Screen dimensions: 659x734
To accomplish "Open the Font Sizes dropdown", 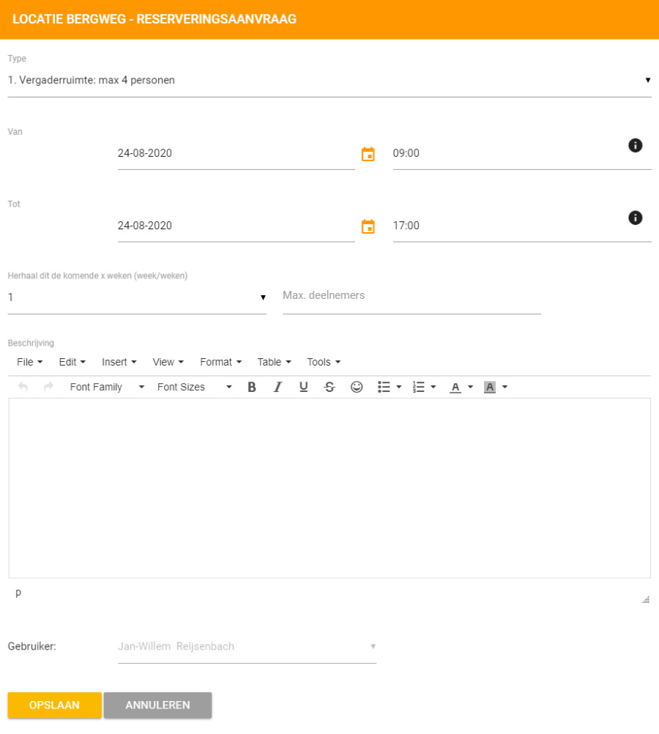I will 194,387.
